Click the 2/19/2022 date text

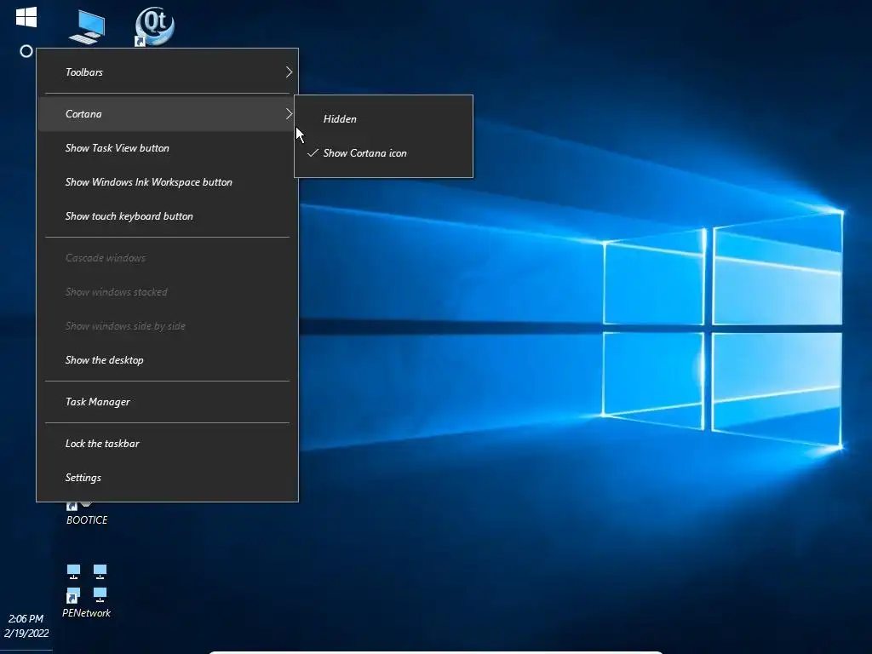tap(26, 633)
